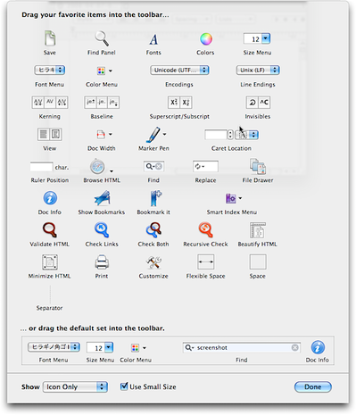356x415 pixels.
Task: Open the default set Color Menu
Action: (138, 348)
